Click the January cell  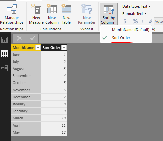point(26,104)
